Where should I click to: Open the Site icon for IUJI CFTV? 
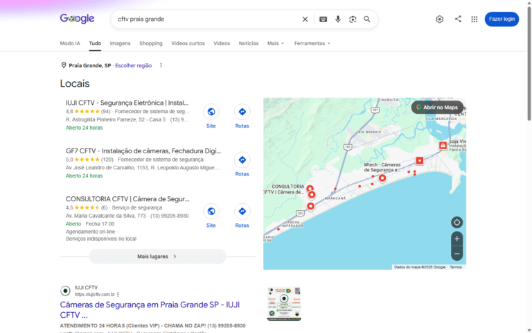pos(211,112)
